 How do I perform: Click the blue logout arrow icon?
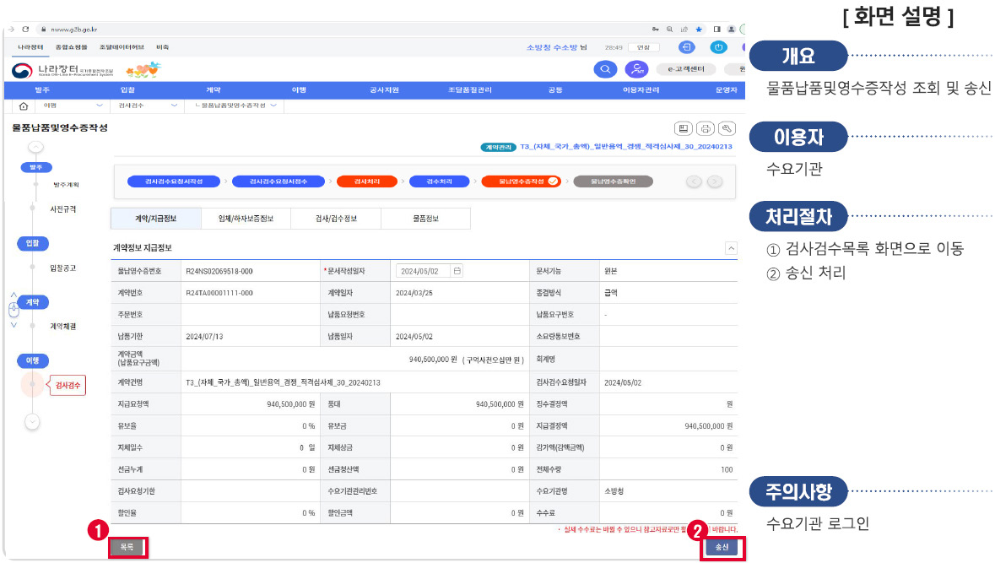coord(687,47)
